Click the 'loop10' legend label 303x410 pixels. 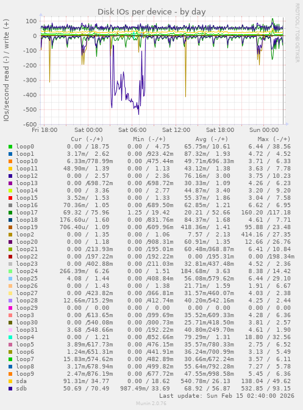[27, 161]
